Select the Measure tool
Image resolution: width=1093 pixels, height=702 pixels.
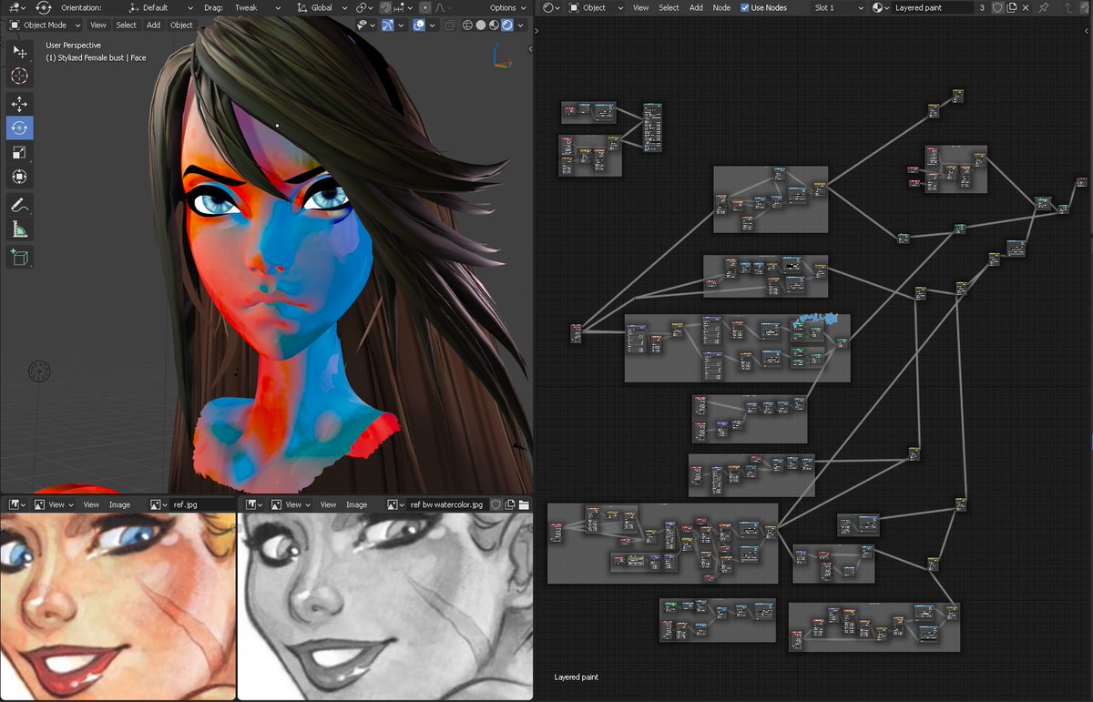[x=19, y=229]
